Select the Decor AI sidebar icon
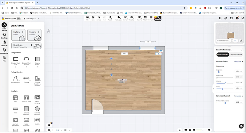246x133 pixels. (5, 44)
